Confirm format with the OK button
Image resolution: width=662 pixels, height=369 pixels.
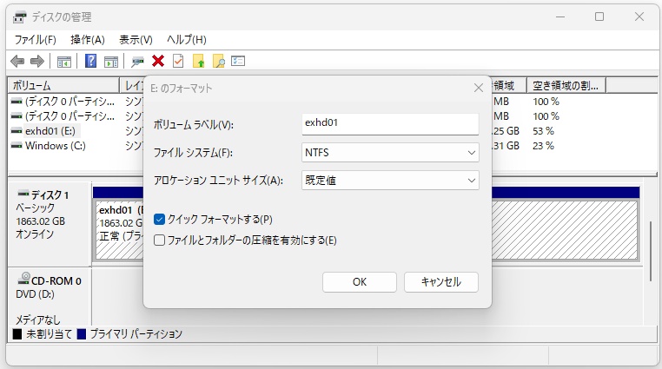[x=360, y=282]
